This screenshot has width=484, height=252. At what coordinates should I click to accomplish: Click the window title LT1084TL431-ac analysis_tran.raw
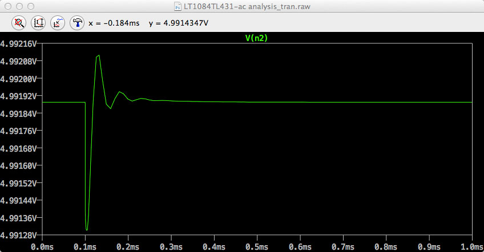[x=247, y=6]
